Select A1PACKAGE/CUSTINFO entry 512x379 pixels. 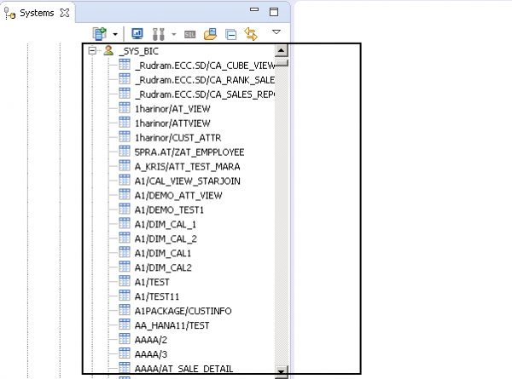click(183, 311)
